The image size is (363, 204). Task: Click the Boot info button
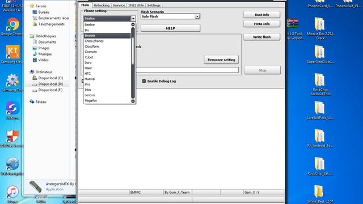(x=261, y=15)
